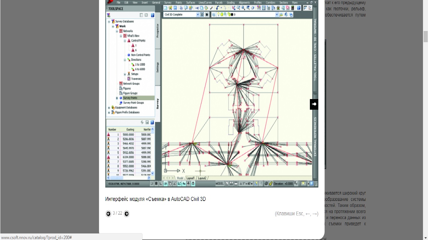428x240 pixels.
Task: Toggle Polar tracking in status bar
Action: pyautogui.click(x=165, y=183)
